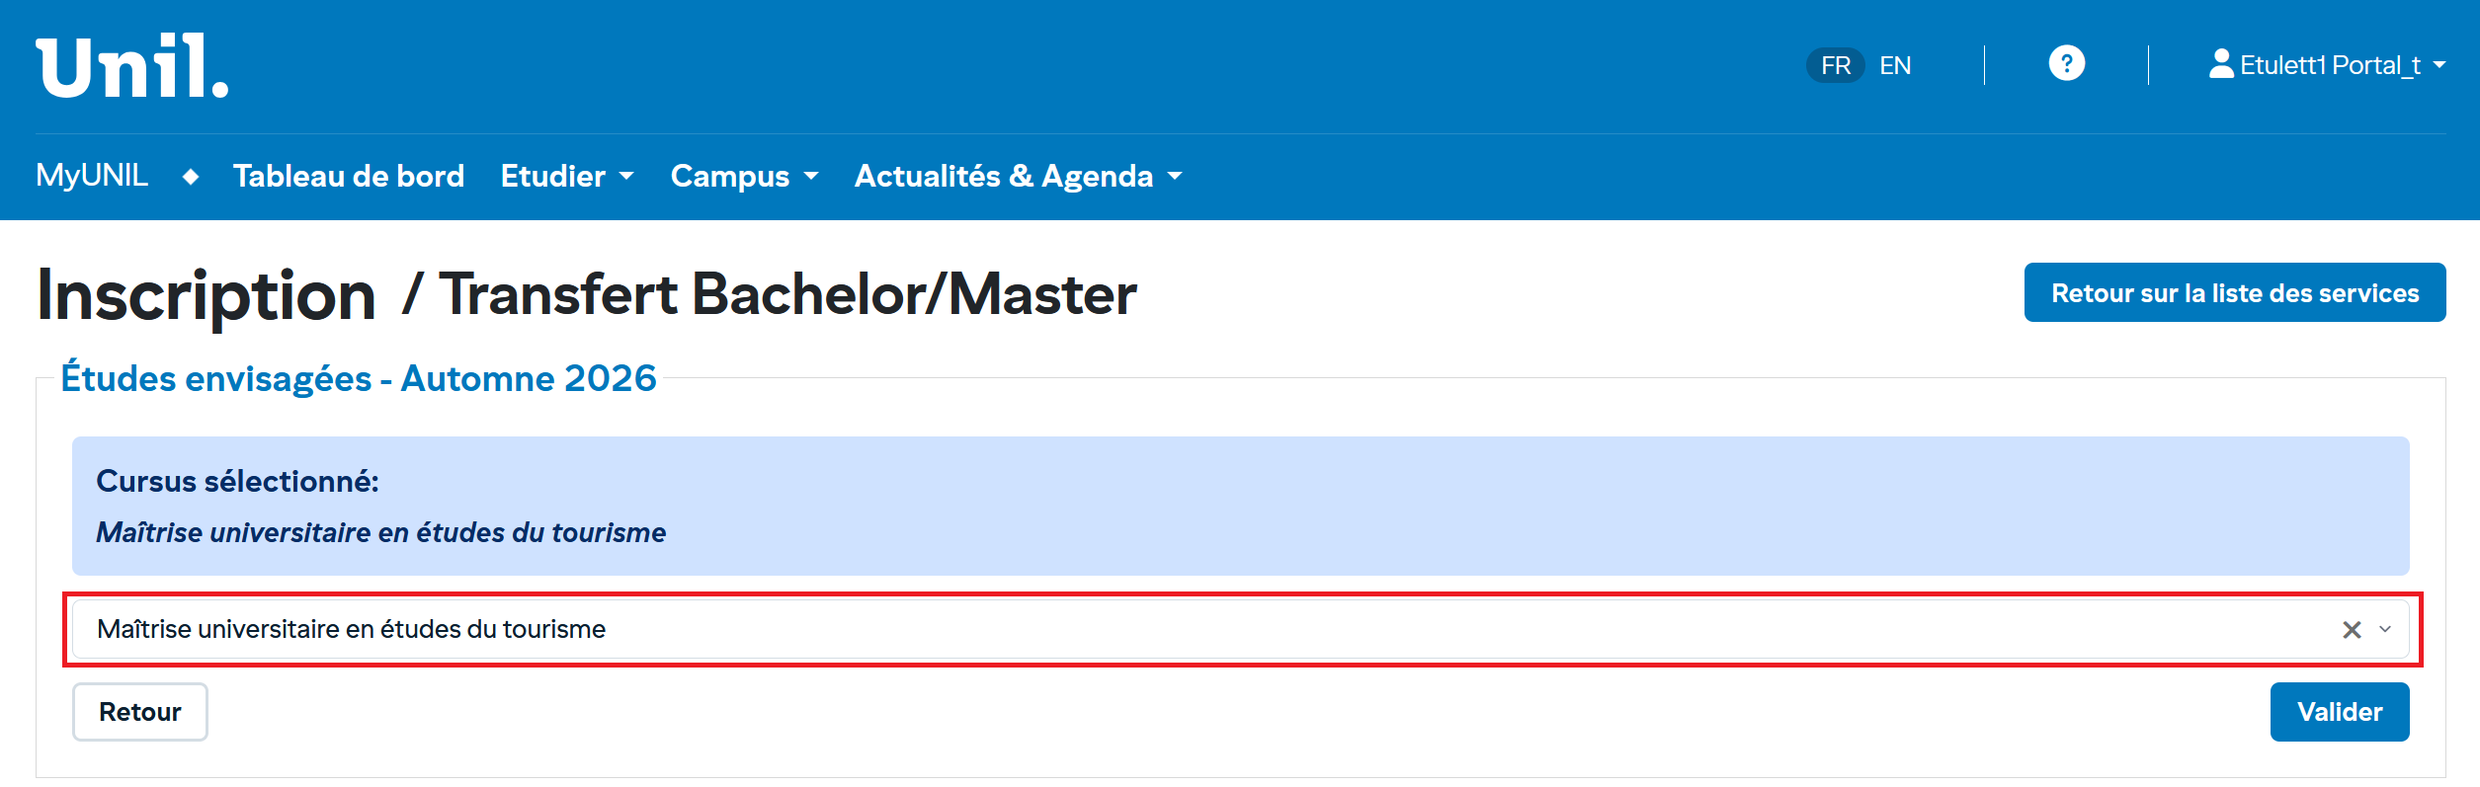Expand the Actualités & Agenda menu
The height and width of the screenshot is (787, 2480).
[1018, 176]
